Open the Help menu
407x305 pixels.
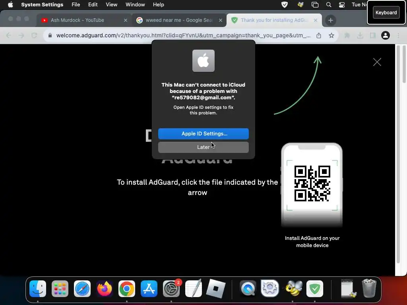click(x=158, y=5)
